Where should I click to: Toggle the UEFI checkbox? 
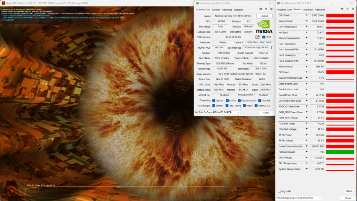tap(263, 37)
